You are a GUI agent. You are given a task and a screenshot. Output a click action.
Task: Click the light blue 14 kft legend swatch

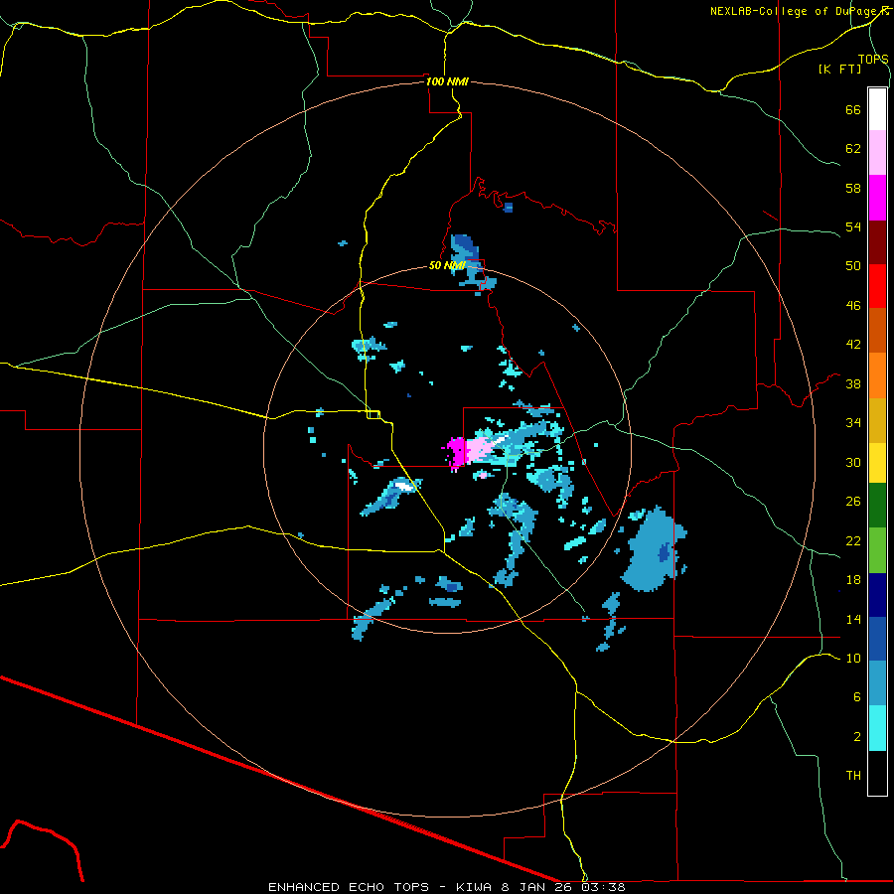tap(877, 683)
